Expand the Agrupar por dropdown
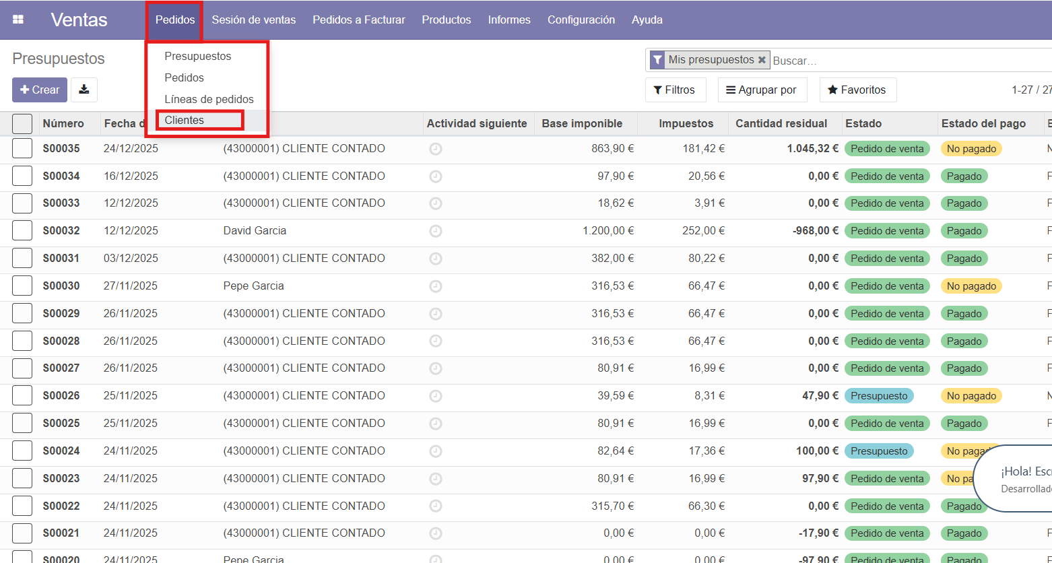 (762, 90)
